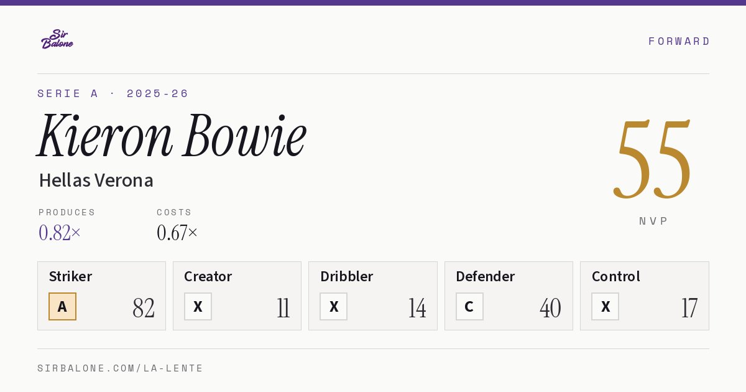Click the Hellas Verona club name

point(96,180)
